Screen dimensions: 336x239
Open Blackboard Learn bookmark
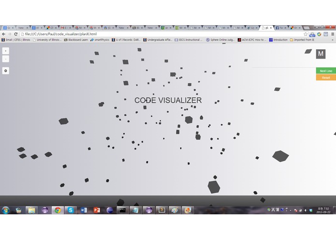(x=76, y=40)
